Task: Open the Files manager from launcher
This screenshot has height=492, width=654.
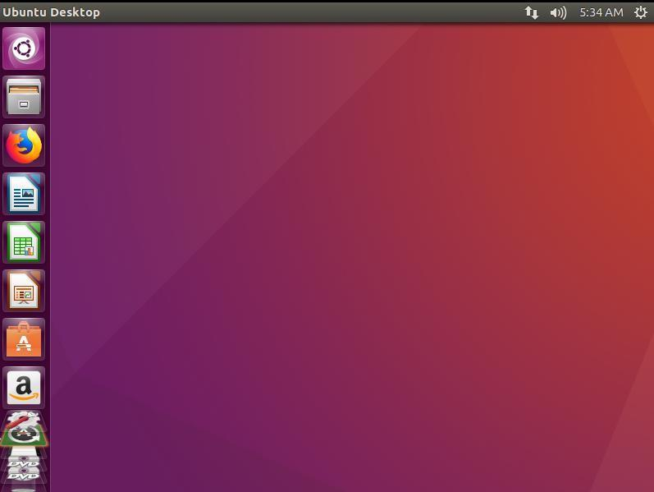Action: [24, 97]
